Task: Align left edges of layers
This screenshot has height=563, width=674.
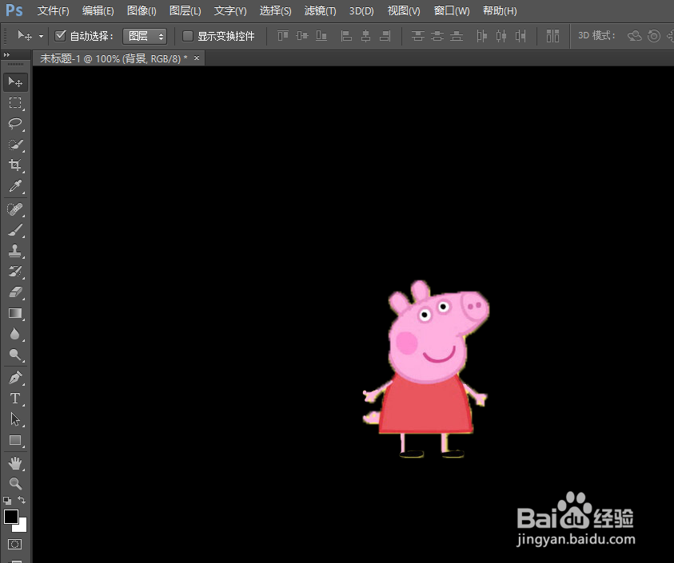Action: click(x=346, y=36)
